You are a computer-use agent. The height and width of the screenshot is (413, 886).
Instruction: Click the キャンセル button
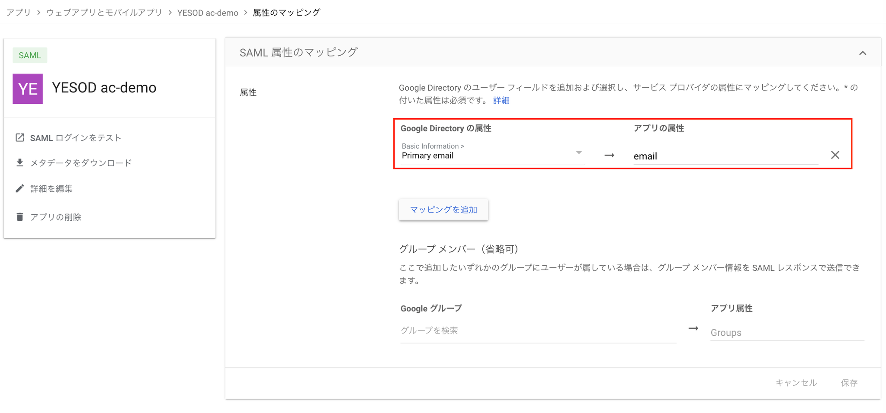pyautogui.click(x=796, y=382)
